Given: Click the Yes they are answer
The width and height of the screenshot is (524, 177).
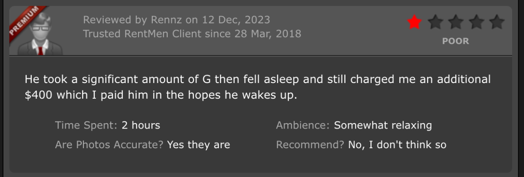Looking at the screenshot, I should click(199, 145).
